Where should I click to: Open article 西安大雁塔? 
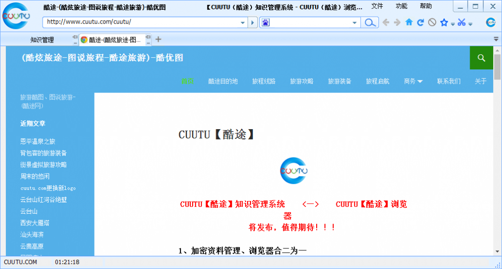pyautogui.click(x=35, y=223)
